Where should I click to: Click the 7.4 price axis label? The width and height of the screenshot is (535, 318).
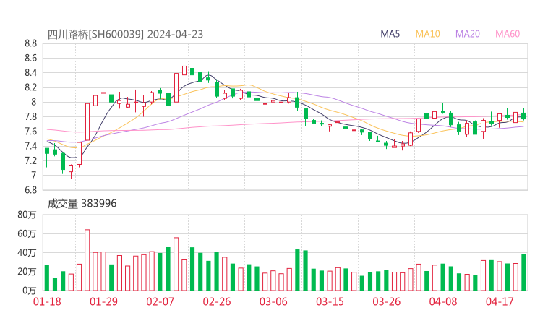[30, 146]
